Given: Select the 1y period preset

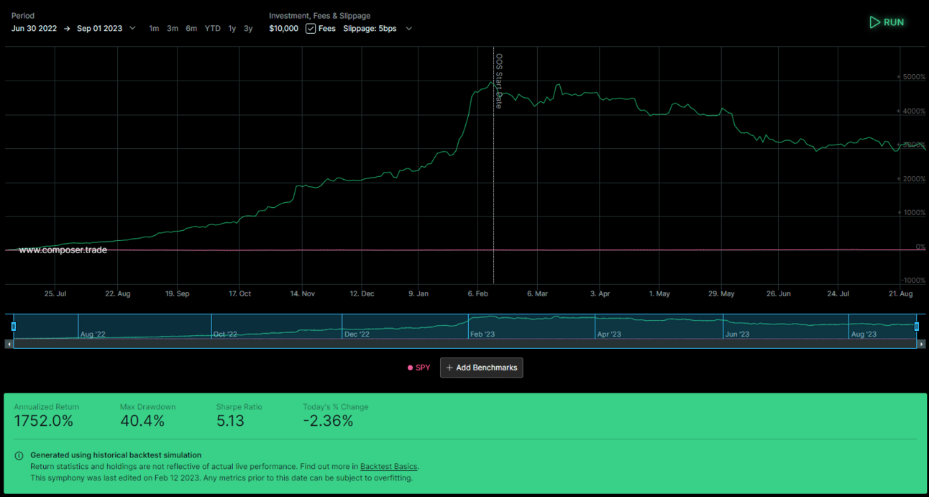Looking at the screenshot, I should click(x=232, y=29).
